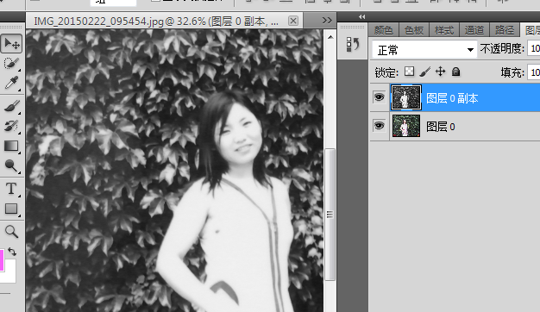Lock transparent pixels of the layer
Viewport: 540px width, 312px height.
pos(409,72)
